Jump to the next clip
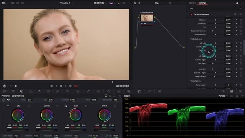This screenshot has height=138, width=245. pos(70,86)
